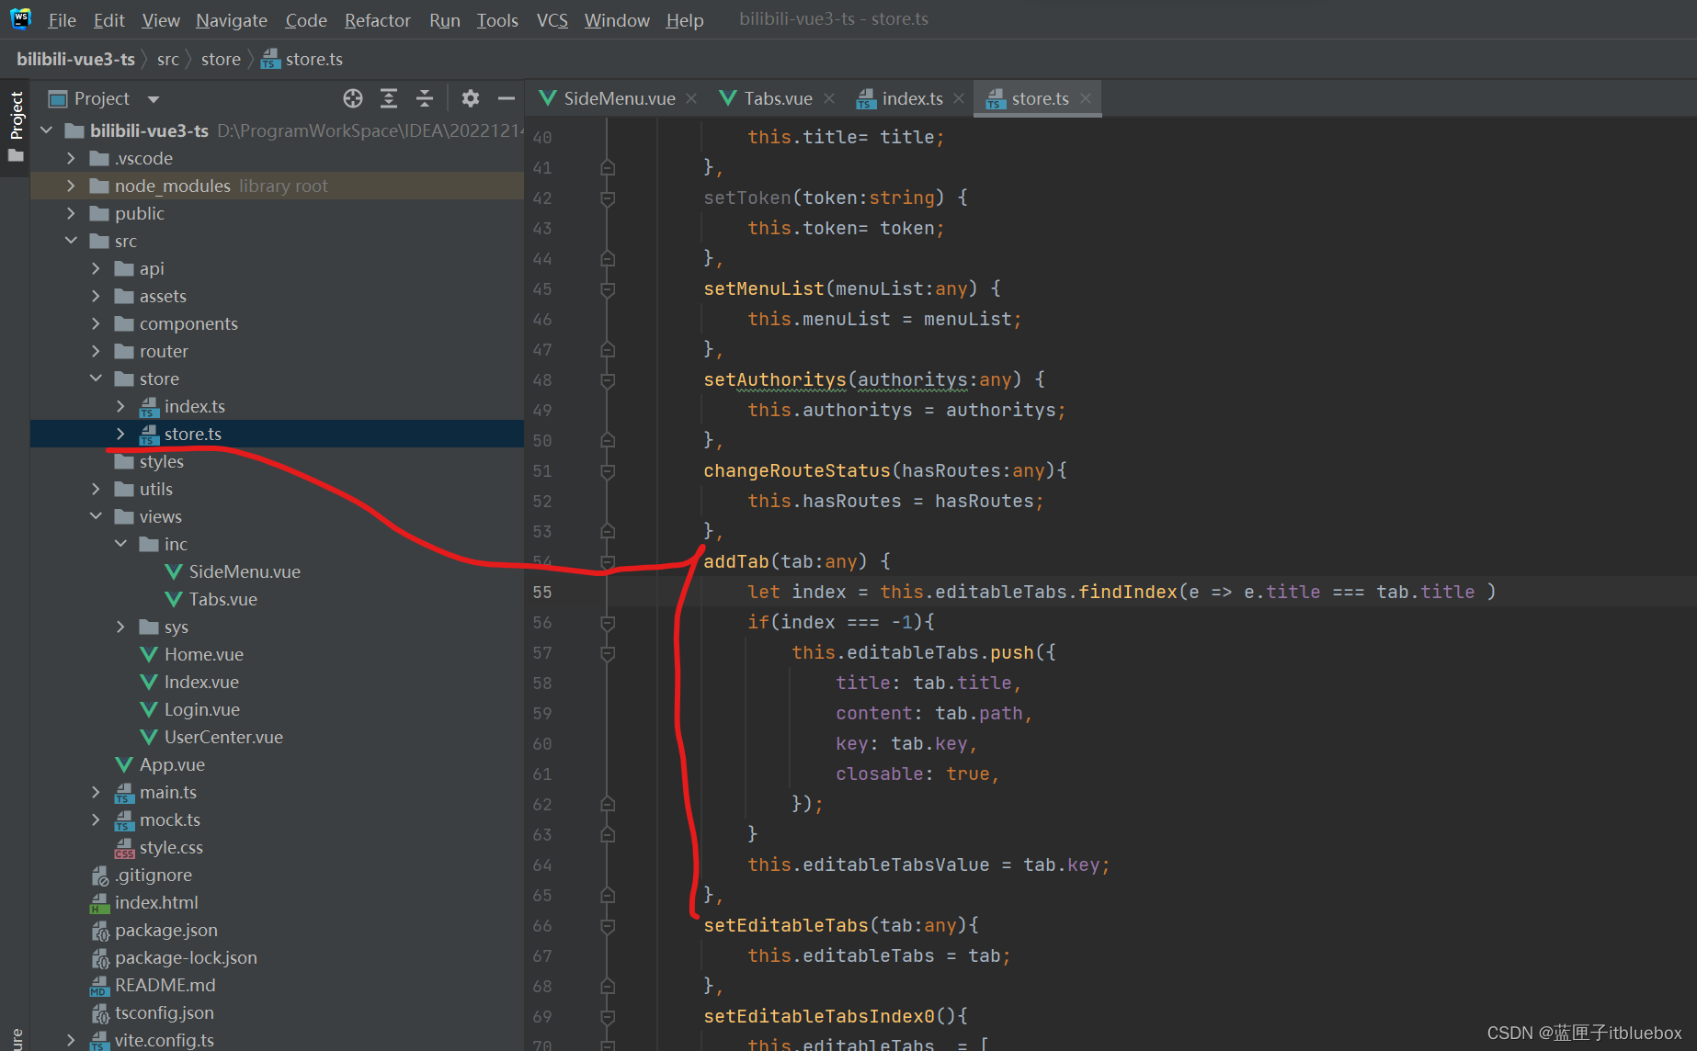Hide the Project panel with minus icon

tap(506, 98)
